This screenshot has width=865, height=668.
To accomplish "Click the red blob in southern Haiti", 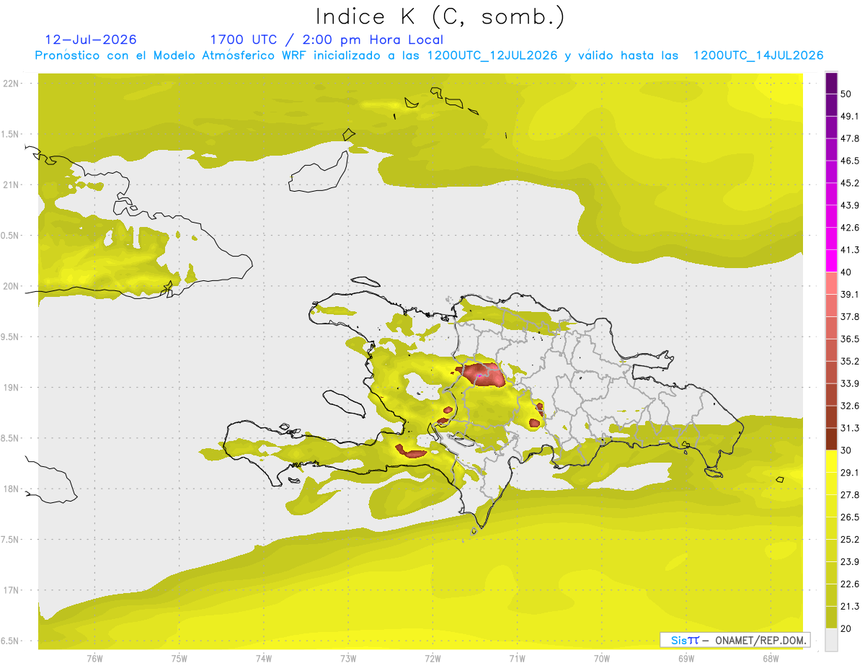I will (411, 452).
